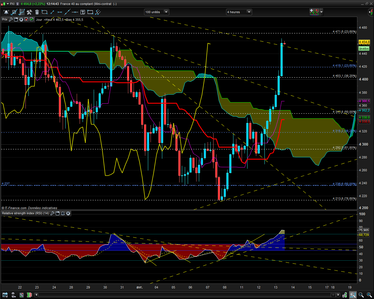Open the chart export icon in bottom bar
This screenshot has width=374, height=299.
coord(5,295)
